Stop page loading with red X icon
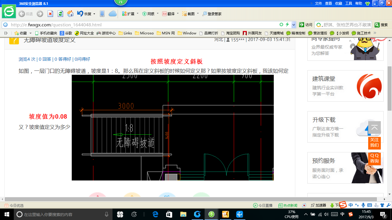 tap(50, 14)
